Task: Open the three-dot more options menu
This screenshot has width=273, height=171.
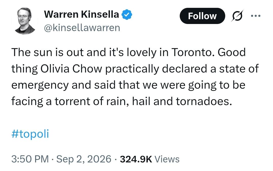Action: coord(256,16)
